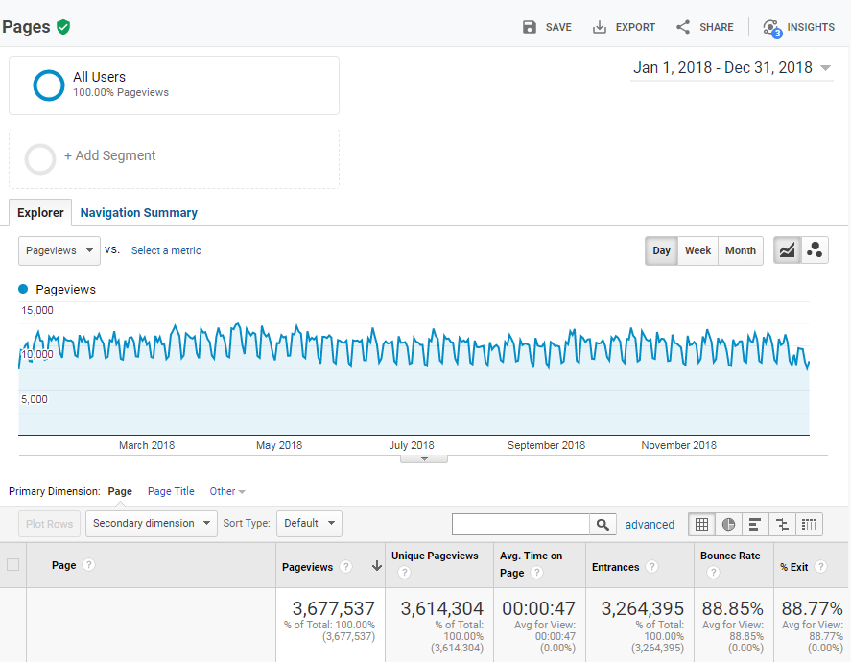Image resolution: width=851 pixels, height=662 pixels.
Task: Click the % Exit column header
Action: point(794,567)
